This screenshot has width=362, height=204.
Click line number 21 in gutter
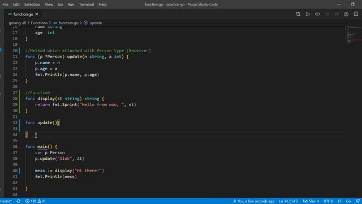pyautogui.click(x=15, y=57)
